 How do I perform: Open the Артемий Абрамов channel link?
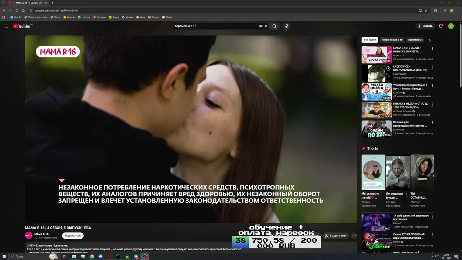point(402,111)
